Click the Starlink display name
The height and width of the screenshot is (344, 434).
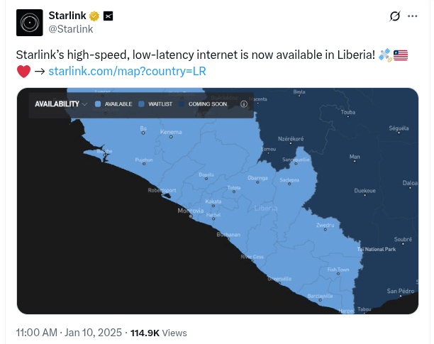point(67,16)
